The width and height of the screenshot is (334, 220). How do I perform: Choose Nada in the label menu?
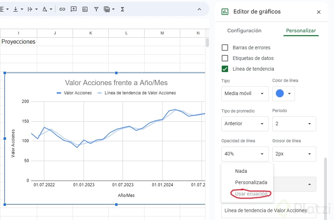tap(241, 171)
